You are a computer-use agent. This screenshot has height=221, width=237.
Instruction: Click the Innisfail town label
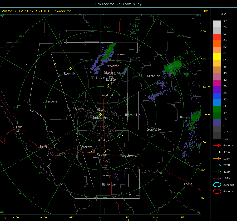[x=106, y=95]
